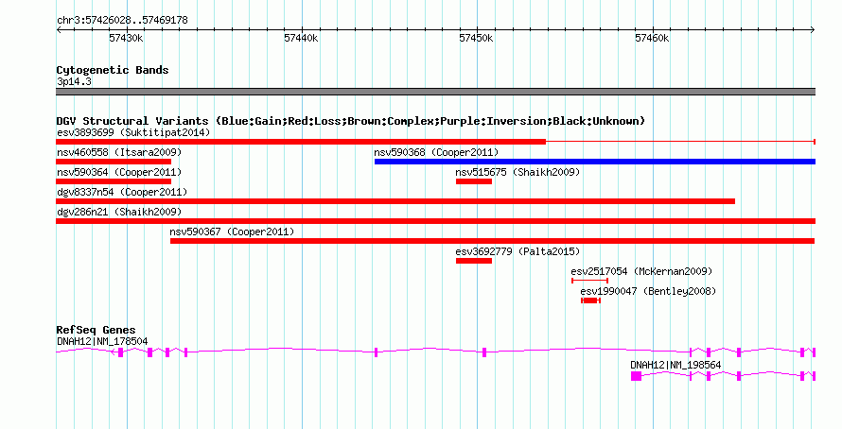The image size is (842, 429).
Task: Open variant label esv1990047 (Bentley2008)
Action: click(x=648, y=291)
